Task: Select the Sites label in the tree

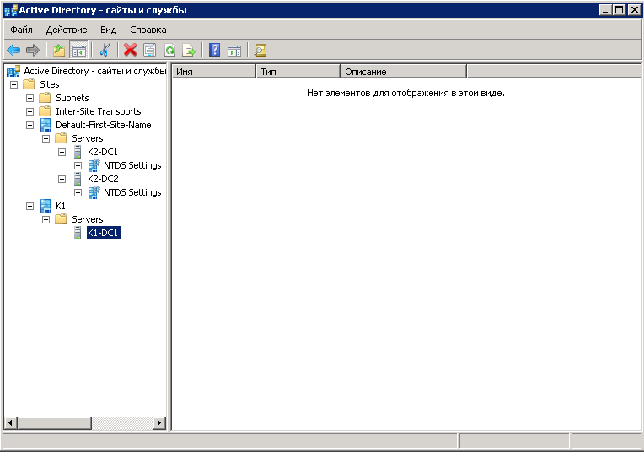Action: 50,84
